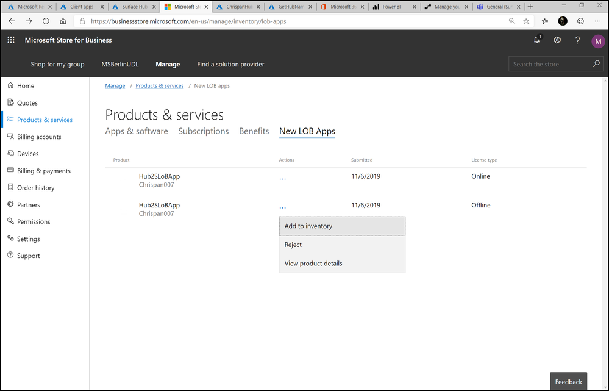Viewport: 609px width, 391px height.
Task: Add page to favorites with star icon
Action: pyautogui.click(x=526, y=21)
